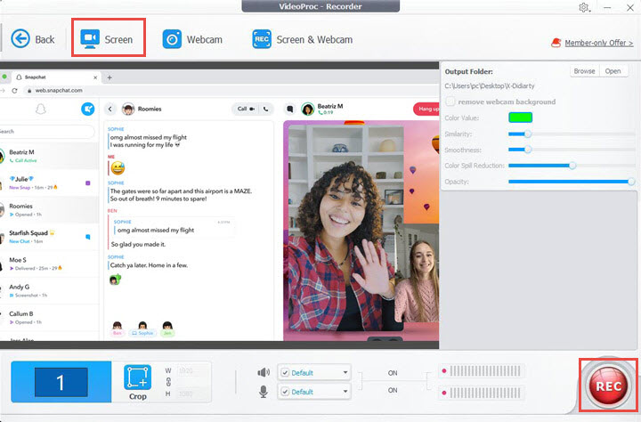Open the Beatriz M chat
Screen dimensions: 641x422
pyautogui.click(x=49, y=156)
